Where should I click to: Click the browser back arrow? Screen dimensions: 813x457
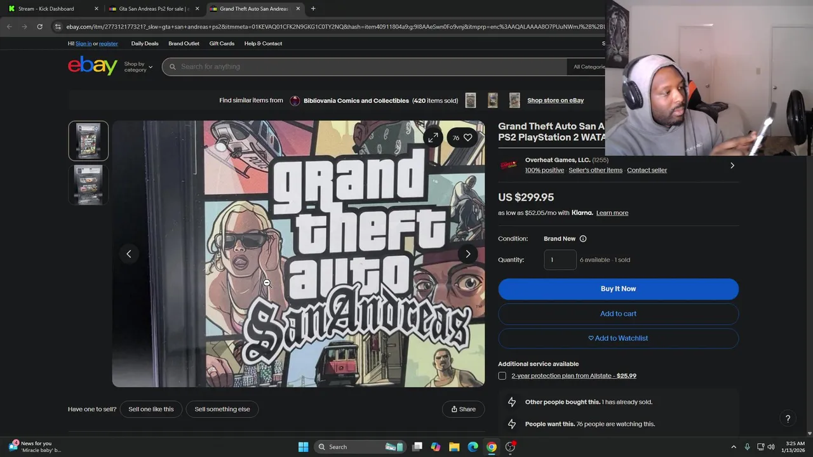click(9, 27)
